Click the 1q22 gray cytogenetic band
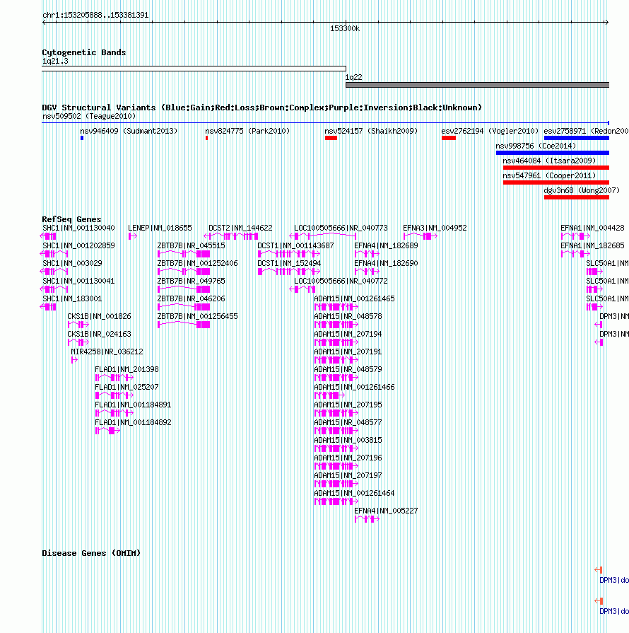This screenshot has width=629, height=633. point(477,85)
